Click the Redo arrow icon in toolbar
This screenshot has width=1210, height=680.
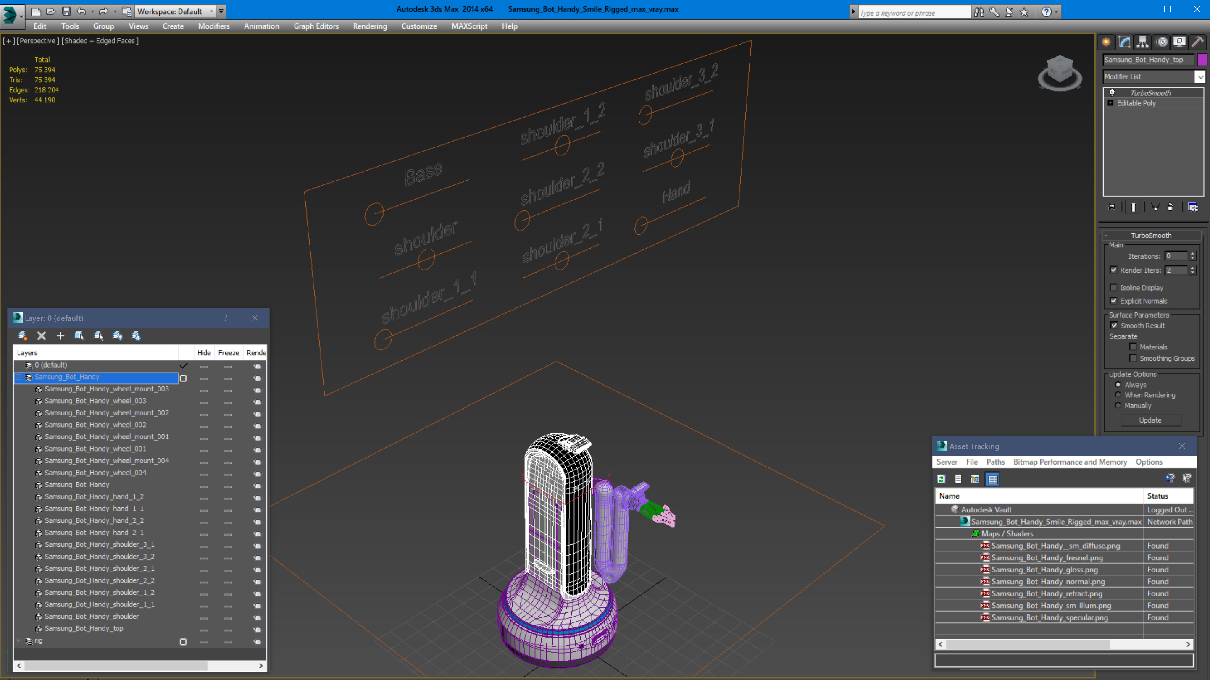coord(103,11)
